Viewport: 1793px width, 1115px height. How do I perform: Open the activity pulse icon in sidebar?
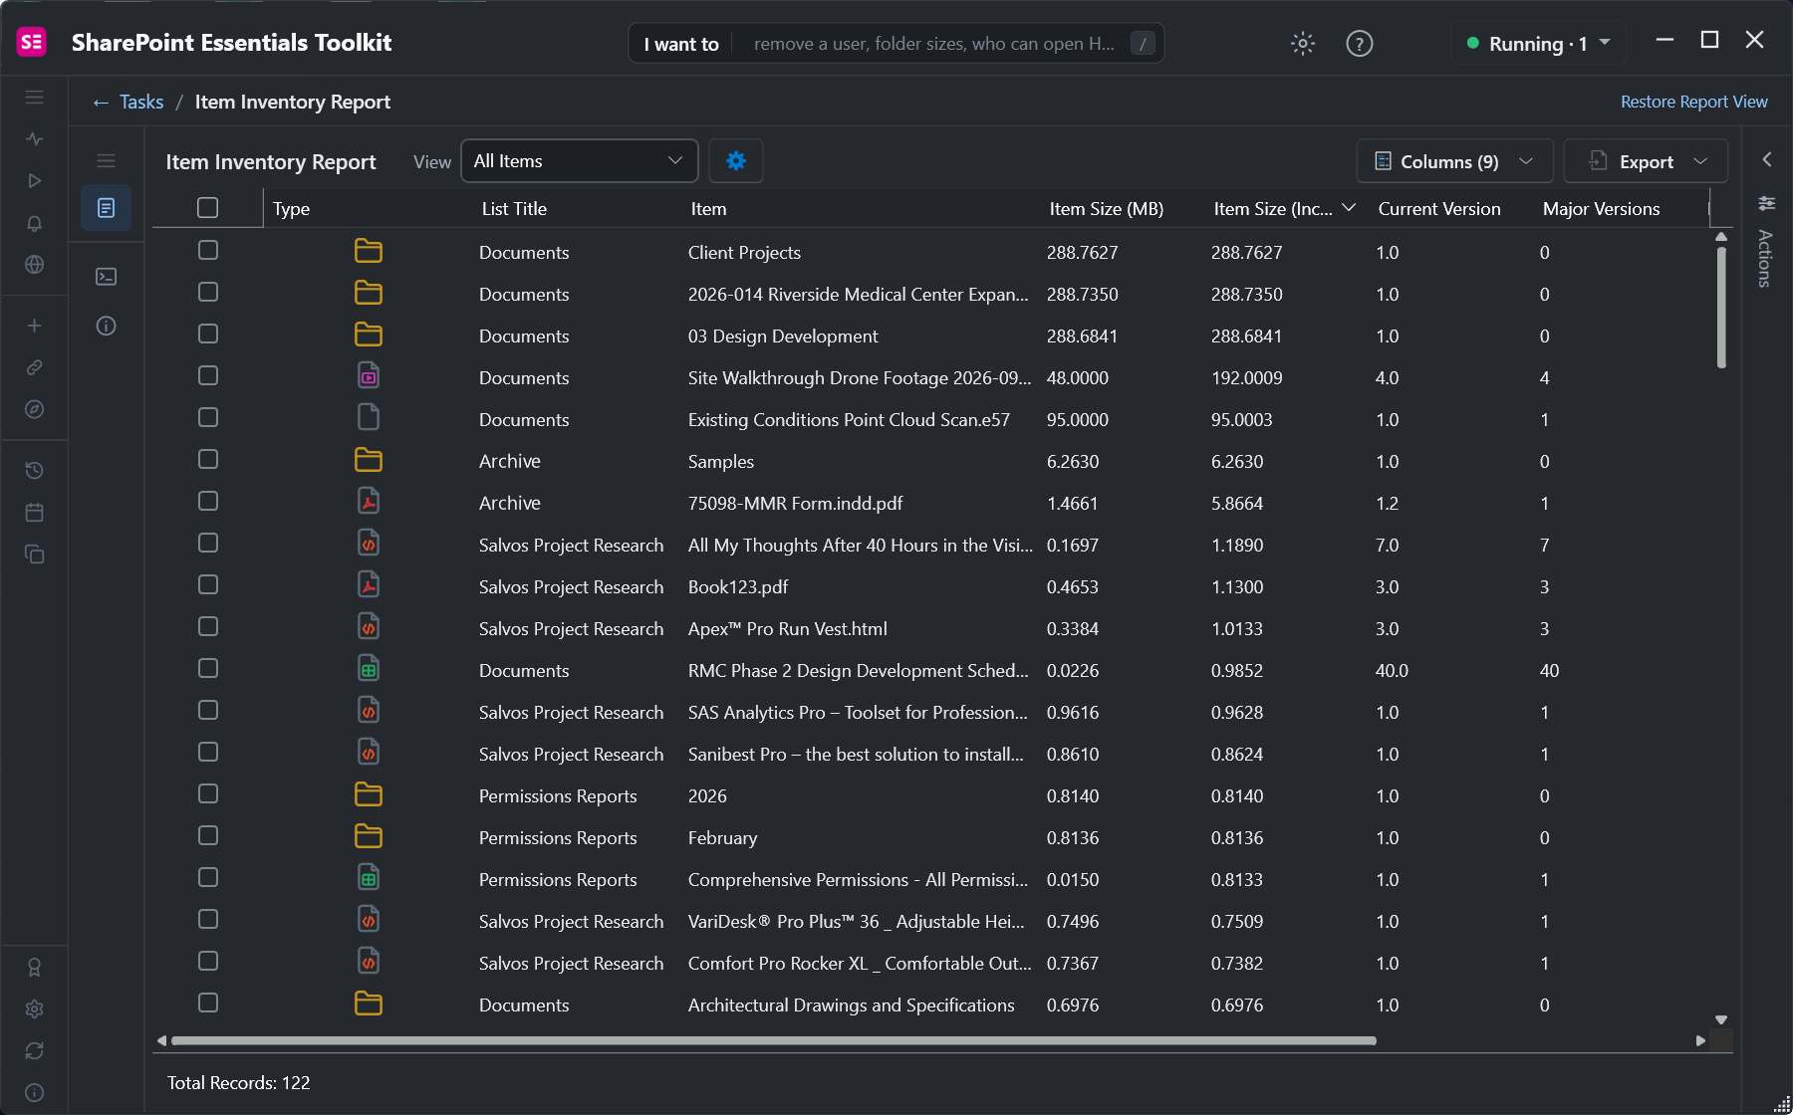(35, 139)
